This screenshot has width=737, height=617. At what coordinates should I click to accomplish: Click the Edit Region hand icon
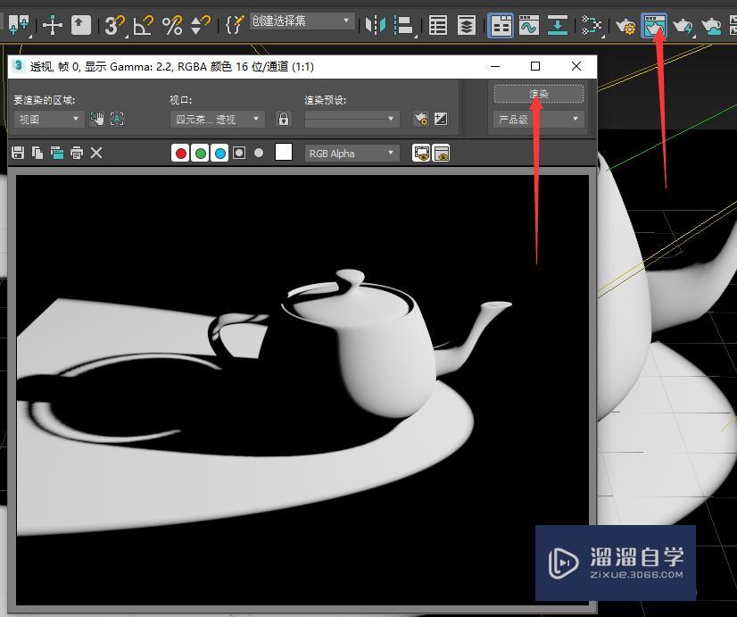click(x=97, y=119)
